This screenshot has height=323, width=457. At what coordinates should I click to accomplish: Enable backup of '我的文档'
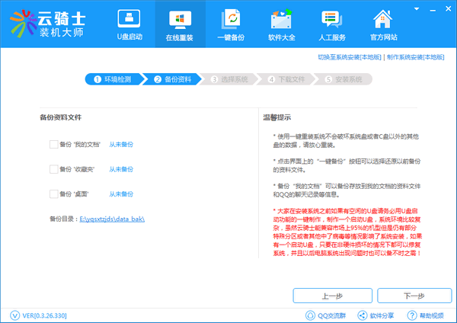[x=53, y=143]
